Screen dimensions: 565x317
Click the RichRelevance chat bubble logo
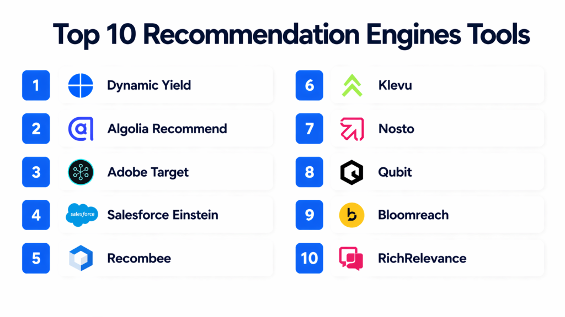[351, 258]
